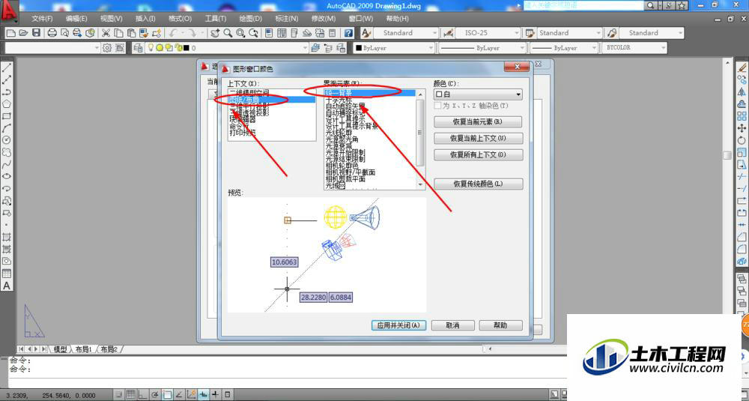Viewport: 749px width, 401px height.
Task: Open the ISO-25 dimension style dropdown
Action: pyautogui.click(x=488, y=33)
